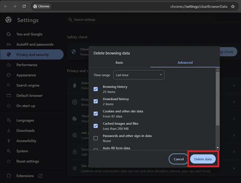Click the scroll-up arrow in the dialog list

coord(218,70)
